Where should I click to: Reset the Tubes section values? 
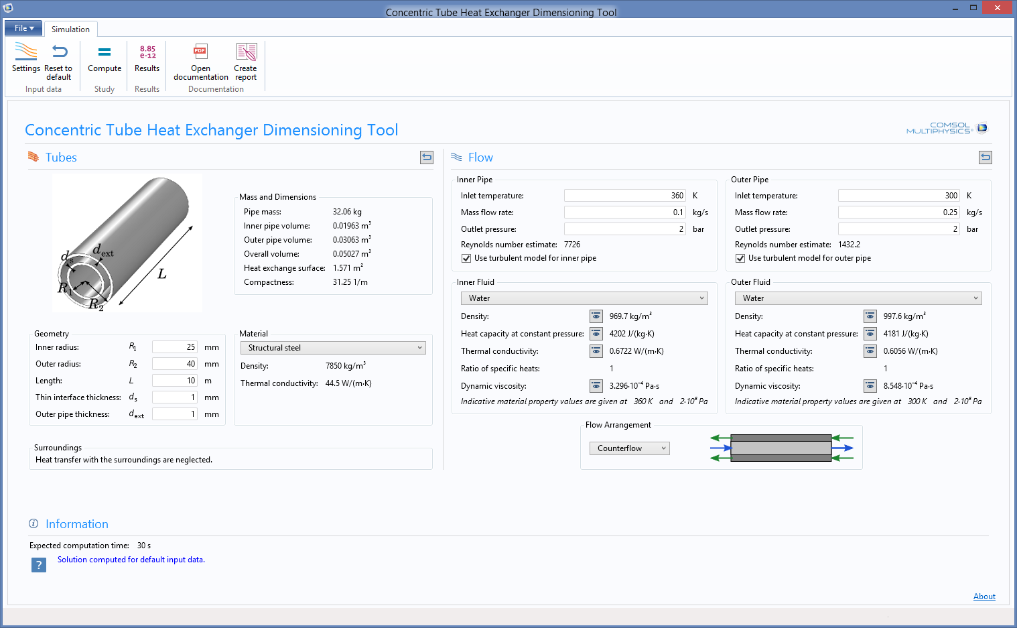click(427, 158)
